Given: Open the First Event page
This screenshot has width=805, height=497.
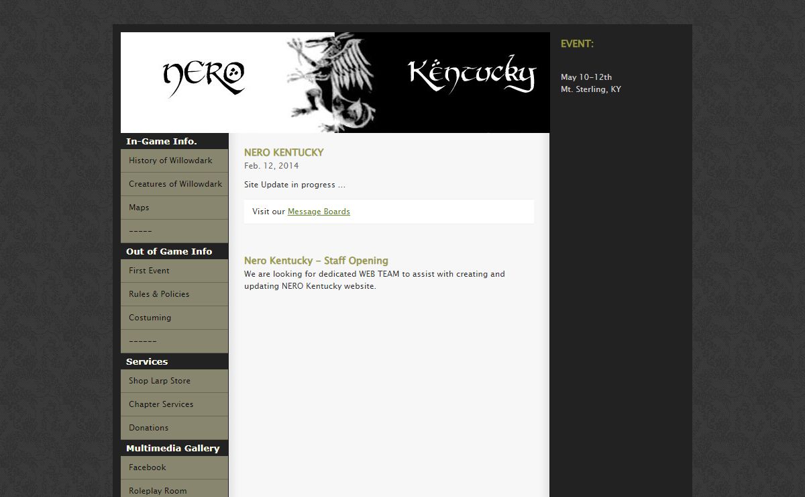Looking at the screenshot, I should coord(174,271).
